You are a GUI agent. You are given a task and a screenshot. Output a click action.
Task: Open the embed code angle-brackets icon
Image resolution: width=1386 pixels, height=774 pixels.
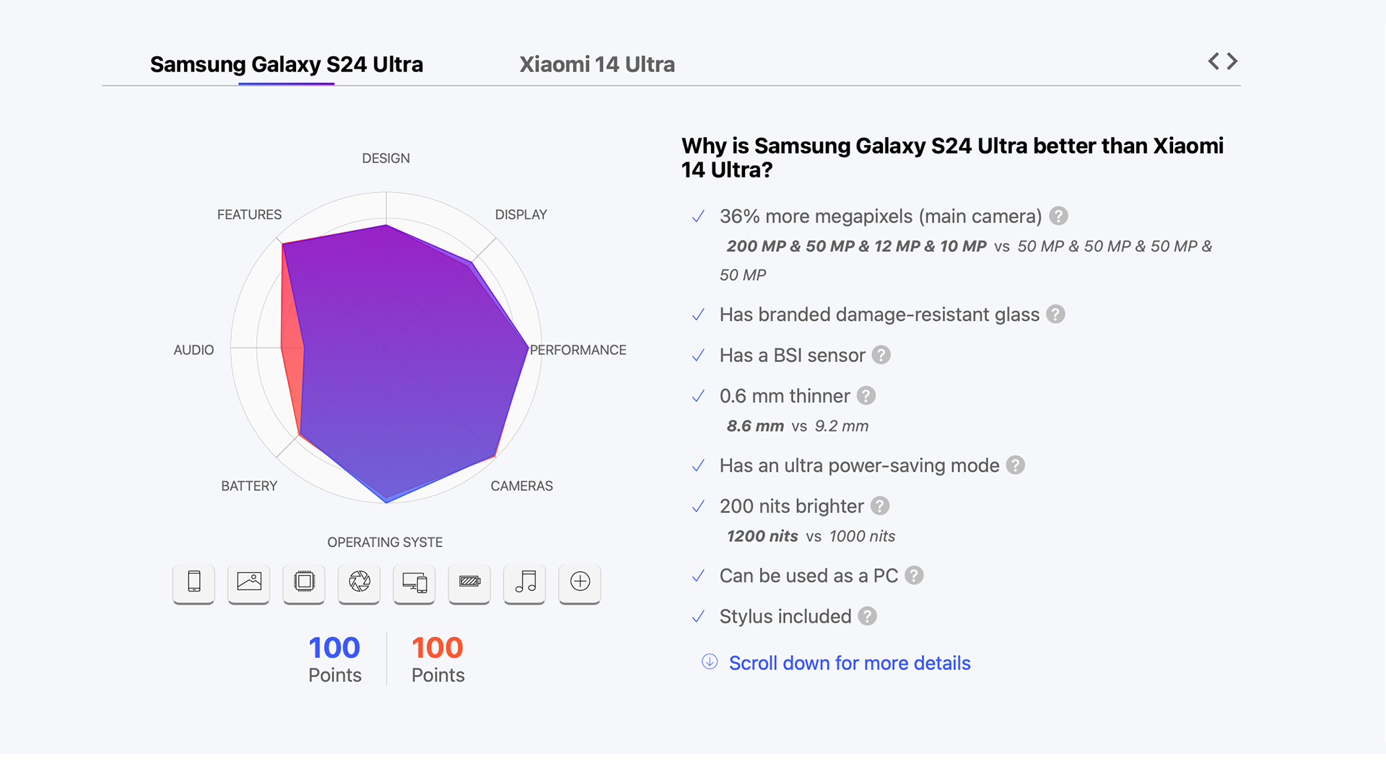(1223, 61)
